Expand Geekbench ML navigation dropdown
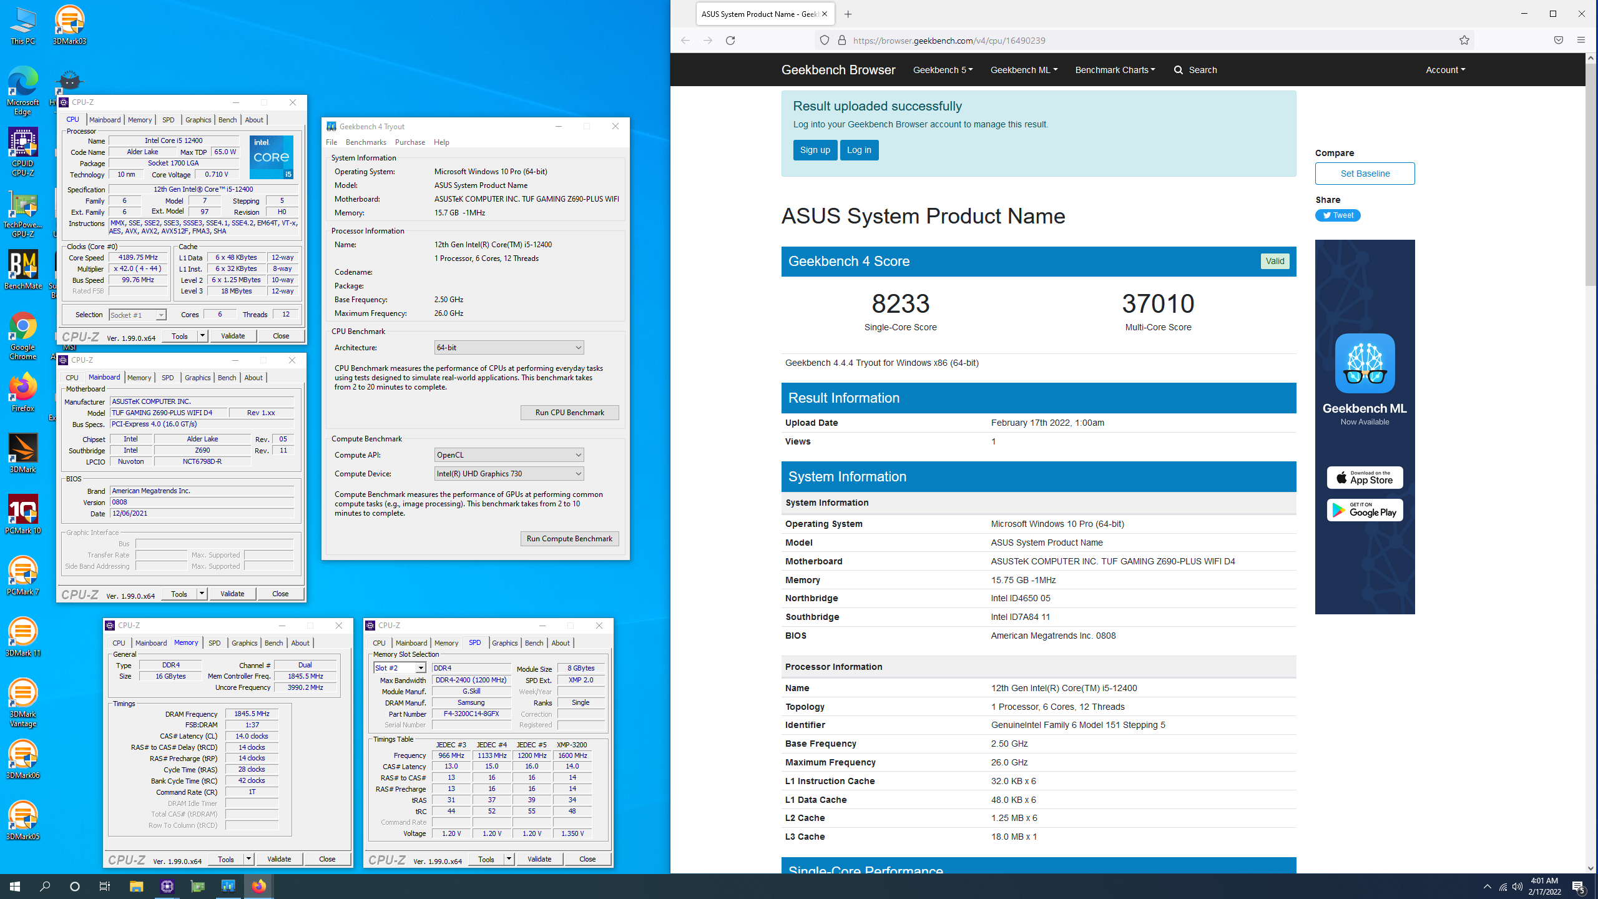 1024,70
